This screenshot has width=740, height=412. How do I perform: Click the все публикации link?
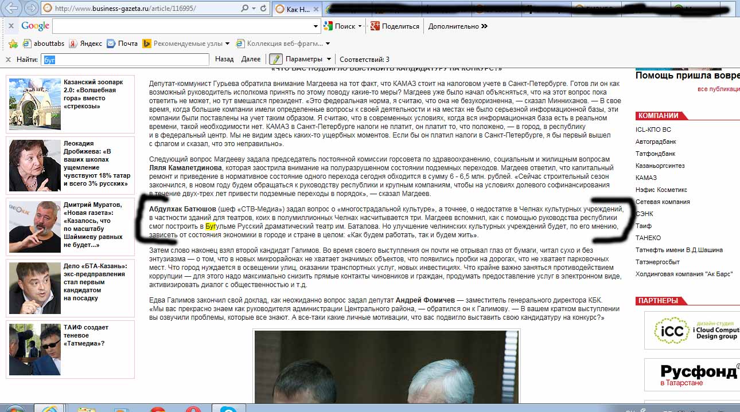pyautogui.click(x=718, y=89)
